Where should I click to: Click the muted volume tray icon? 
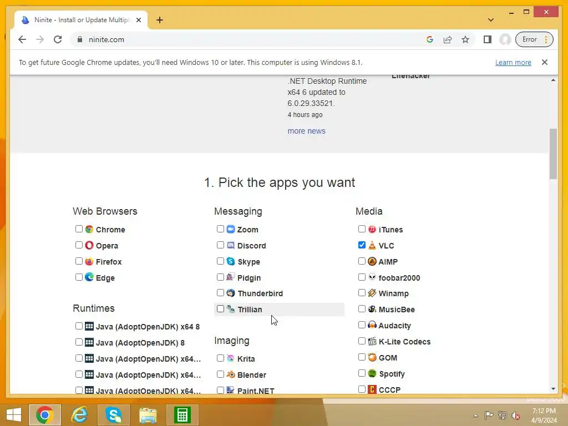pyautogui.click(x=516, y=415)
